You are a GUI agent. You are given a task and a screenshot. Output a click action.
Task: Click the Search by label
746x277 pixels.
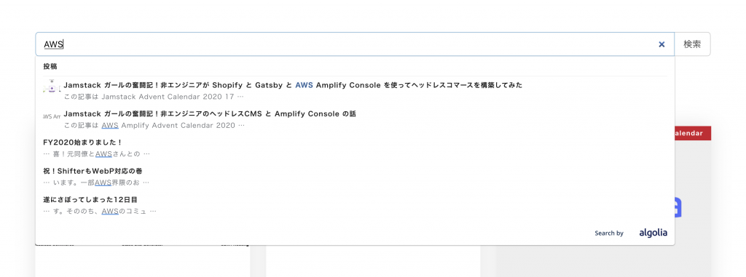click(609, 233)
